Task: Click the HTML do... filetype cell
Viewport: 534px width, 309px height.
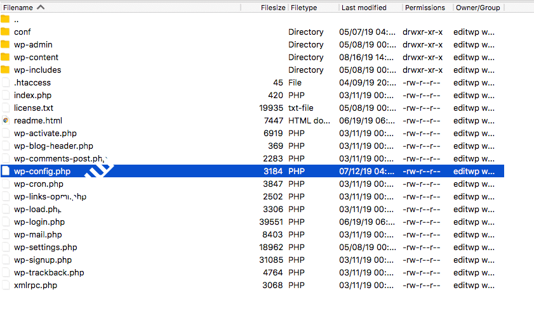Action: tap(309, 120)
